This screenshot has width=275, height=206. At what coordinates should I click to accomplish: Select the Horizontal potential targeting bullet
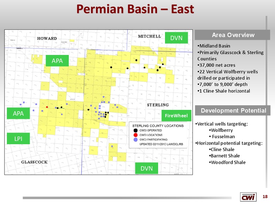(x=229, y=143)
